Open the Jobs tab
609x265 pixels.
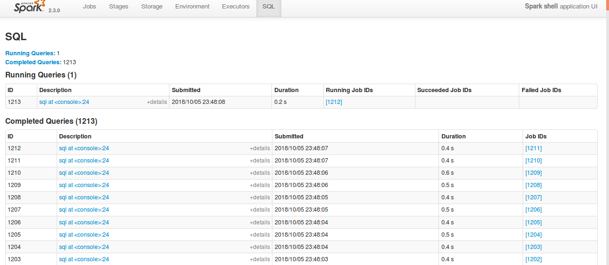click(90, 7)
